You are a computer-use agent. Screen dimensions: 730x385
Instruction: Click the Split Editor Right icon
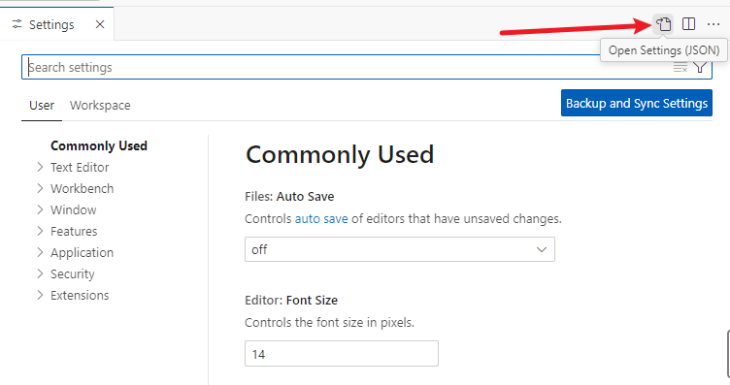point(688,23)
